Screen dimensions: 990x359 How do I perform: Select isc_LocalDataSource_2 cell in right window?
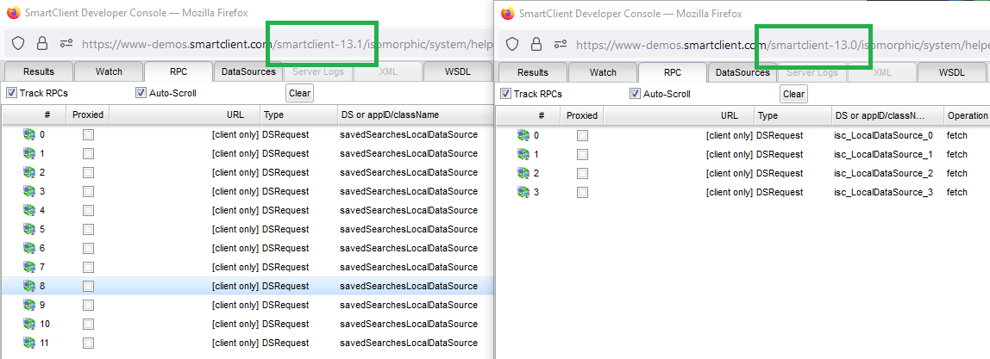pos(883,173)
